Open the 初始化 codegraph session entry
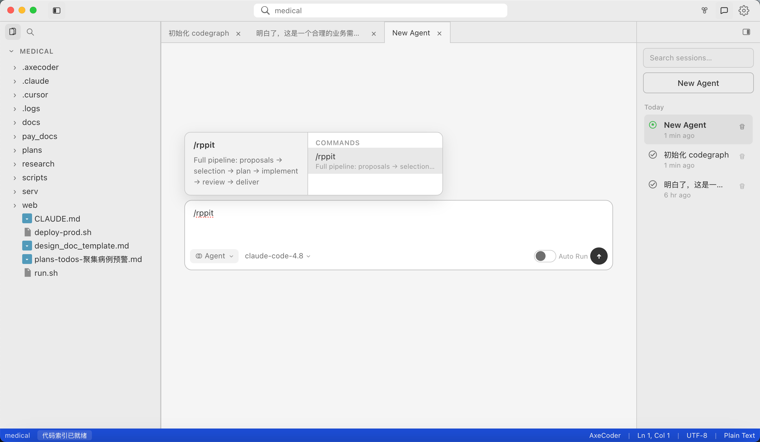Screen dimensions: 760x442 point(698,160)
